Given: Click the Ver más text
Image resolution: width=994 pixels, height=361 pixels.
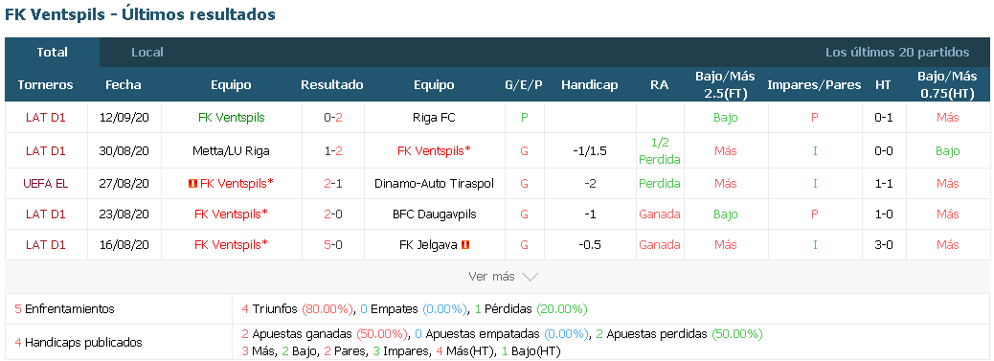Looking at the screenshot, I should click(491, 277).
